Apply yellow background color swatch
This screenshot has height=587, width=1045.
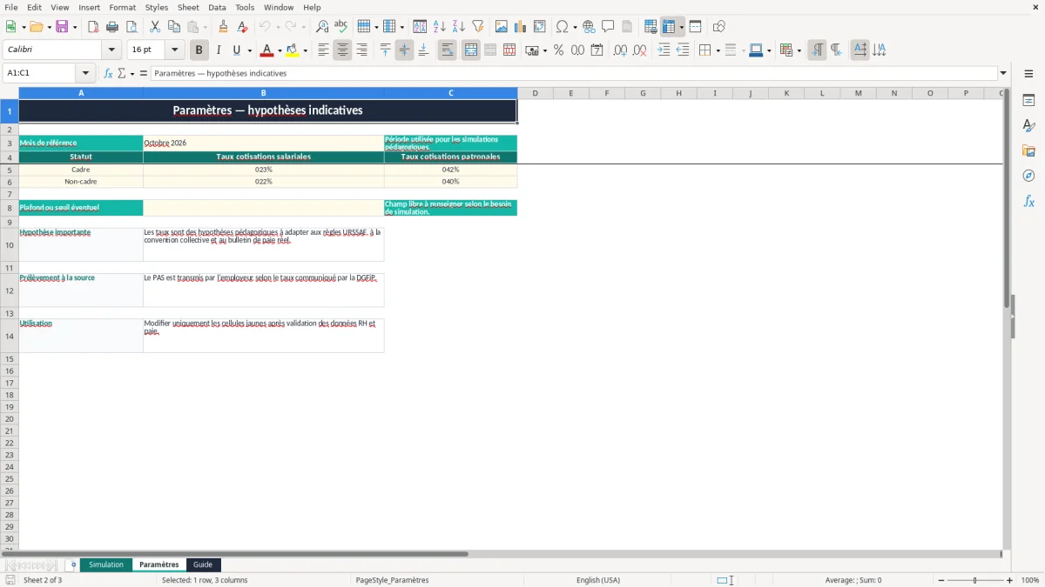pyautogui.click(x=292, y=50)
